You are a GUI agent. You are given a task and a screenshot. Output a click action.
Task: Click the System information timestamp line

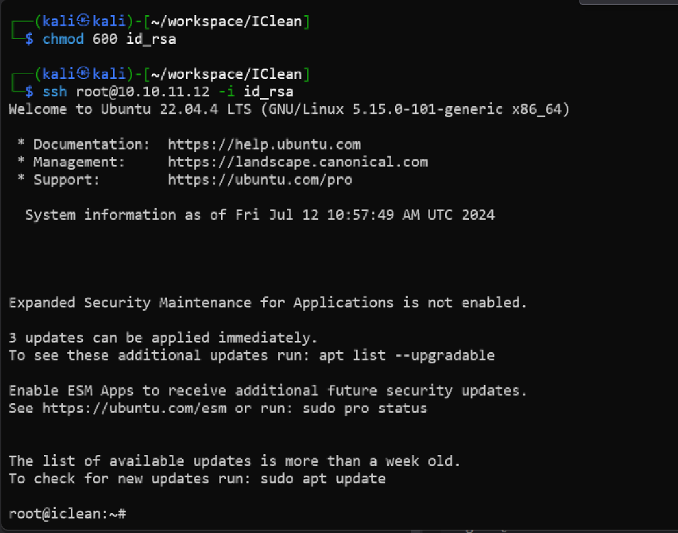coord(259,215)
